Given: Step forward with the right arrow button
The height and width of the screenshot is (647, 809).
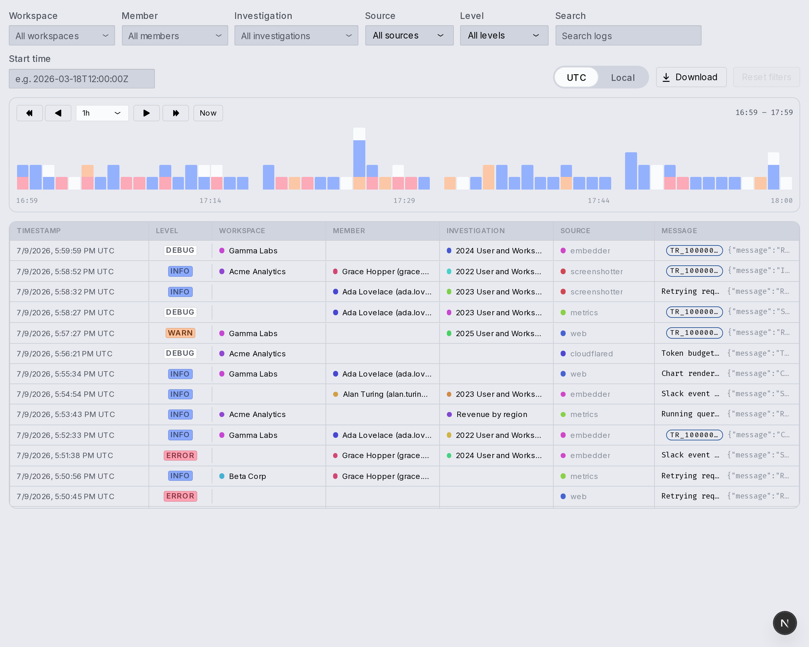Looking at the screenshot, I should 147,113.
